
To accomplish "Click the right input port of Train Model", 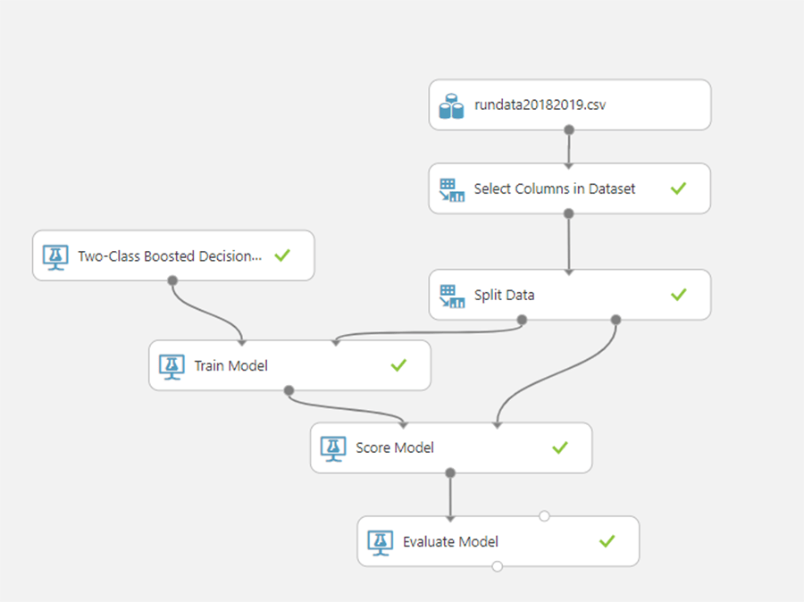I will [x=336, y=343].
